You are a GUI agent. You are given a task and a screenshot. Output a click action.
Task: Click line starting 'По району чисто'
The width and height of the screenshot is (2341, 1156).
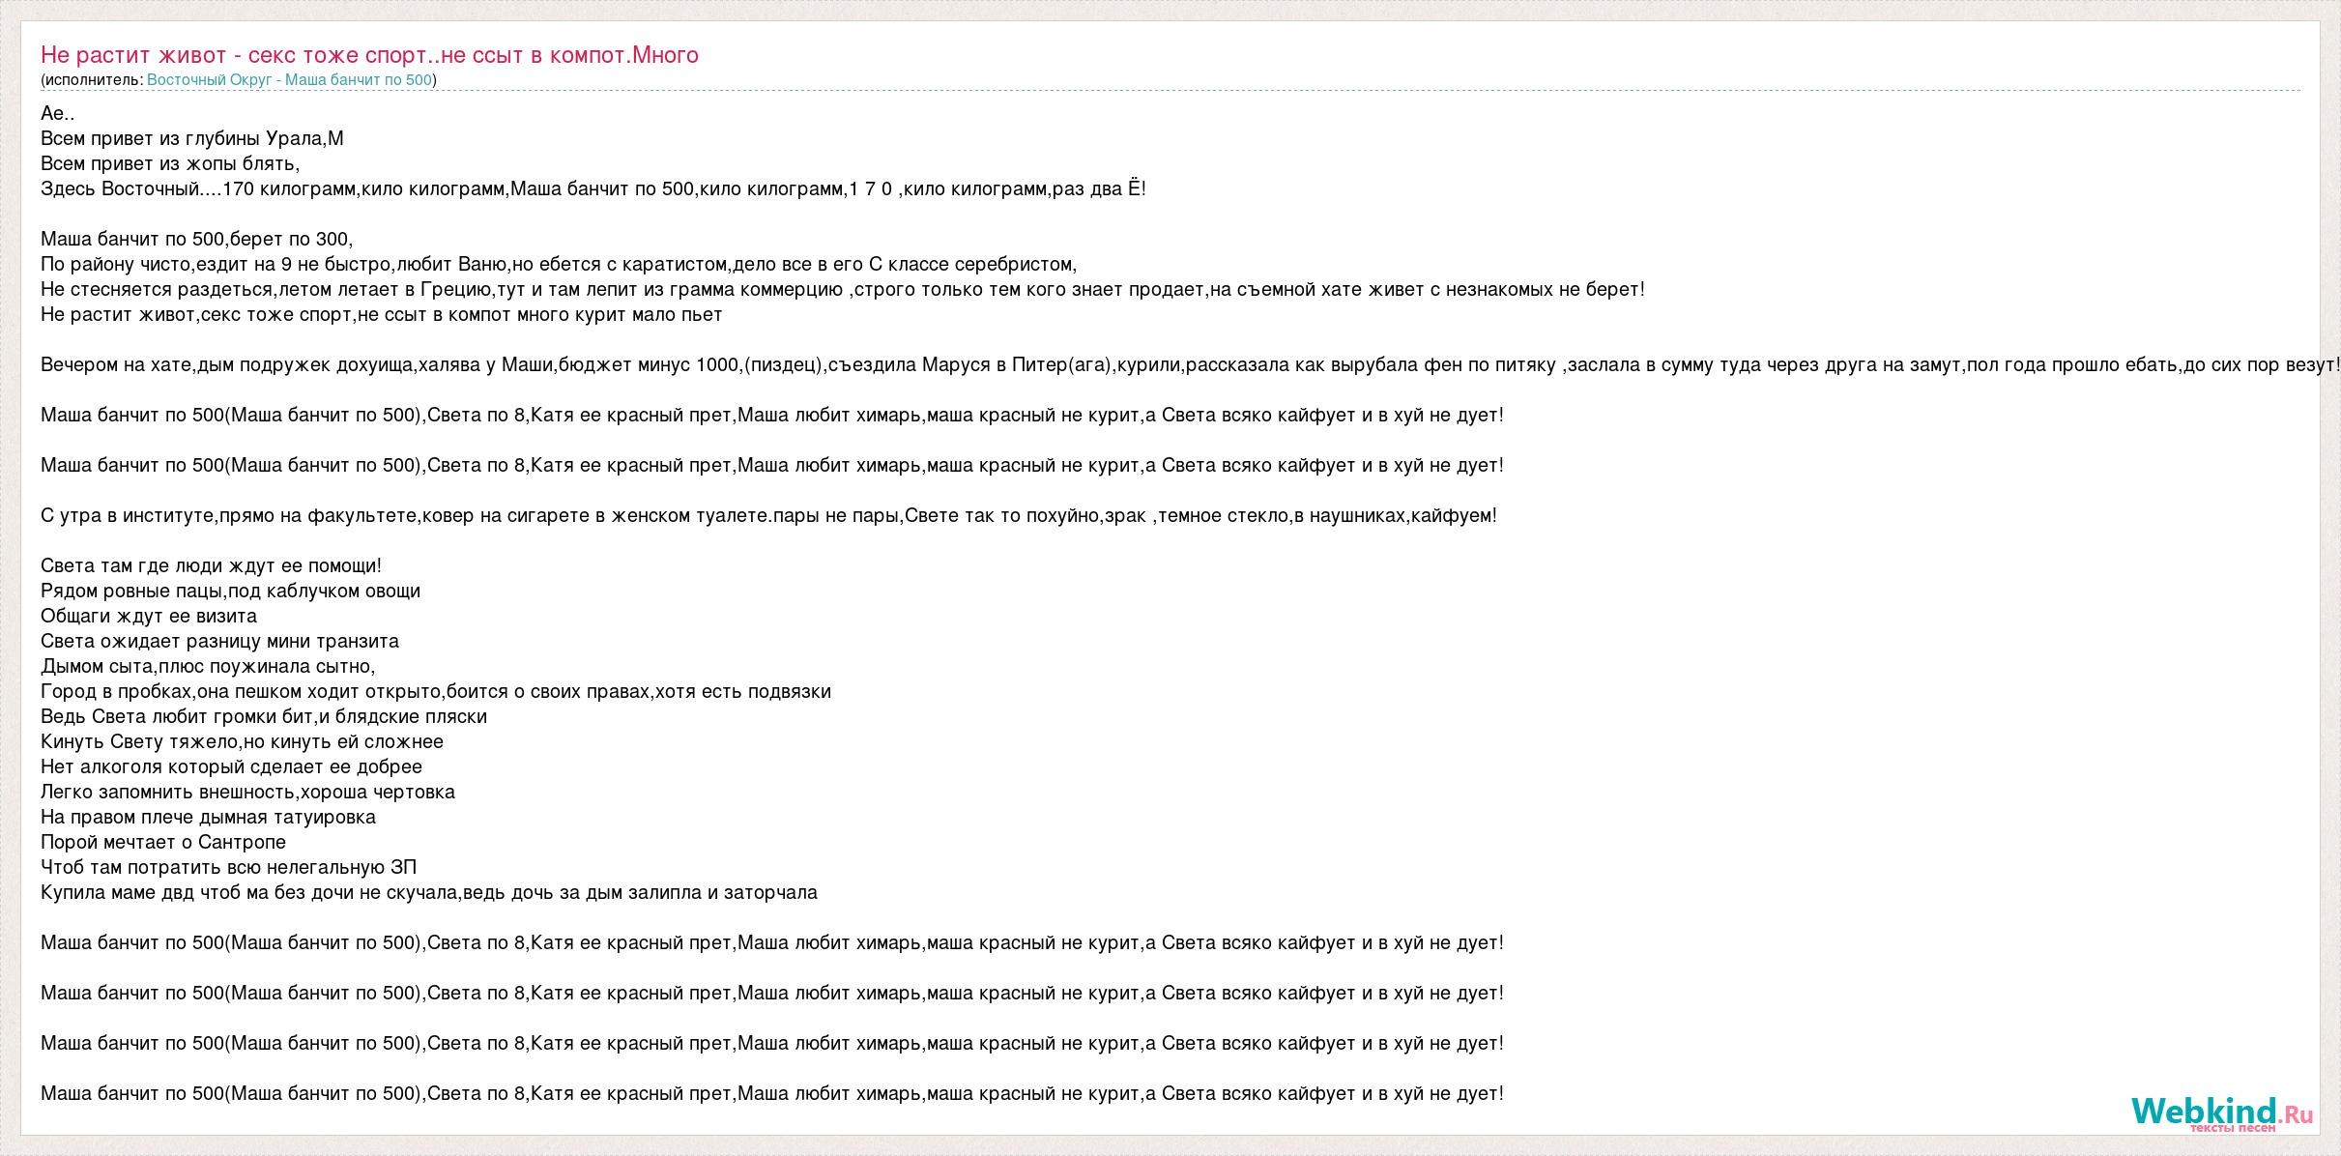[559, 264]
